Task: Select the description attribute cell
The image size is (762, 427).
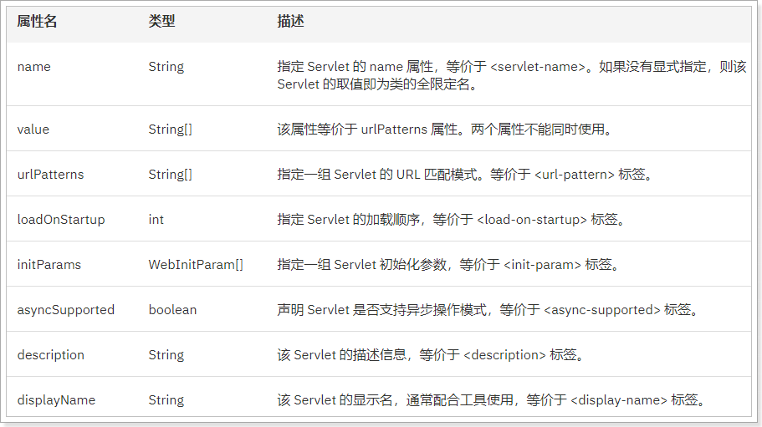Action: (x=51, y=354)
